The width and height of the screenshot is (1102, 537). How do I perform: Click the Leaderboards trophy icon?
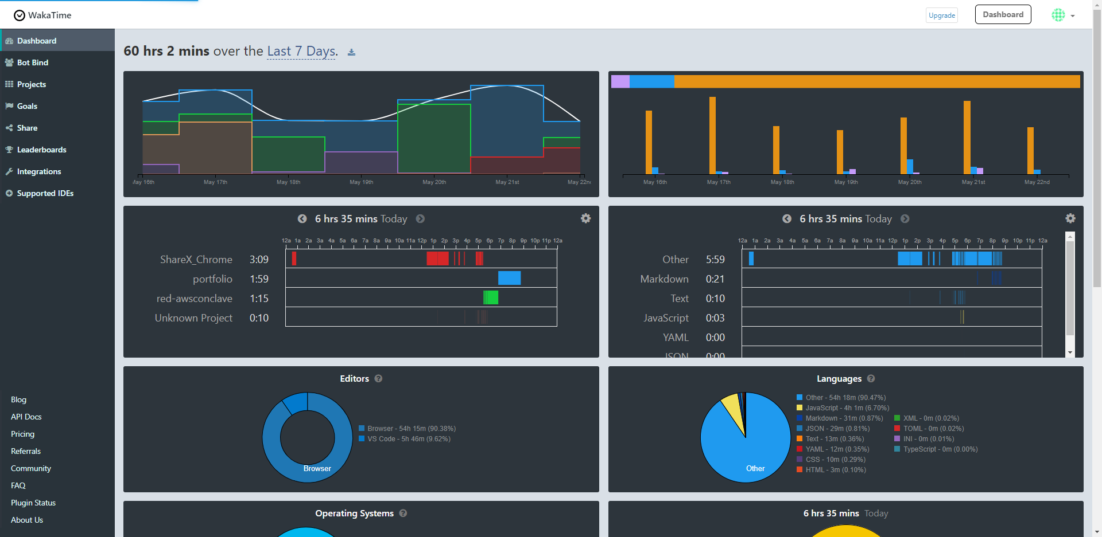(x=9, y=150)
